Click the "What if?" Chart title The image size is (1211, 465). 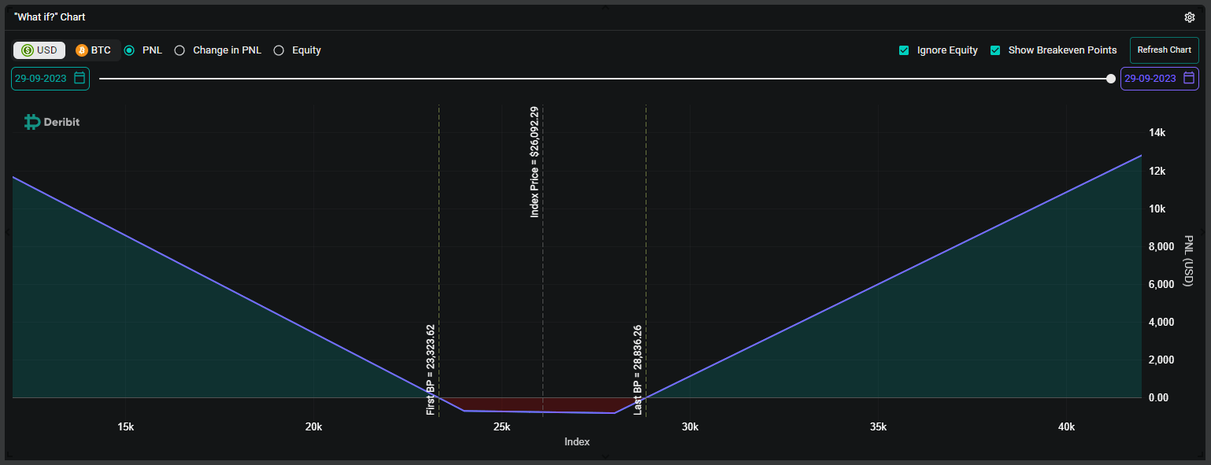[50, 17]
